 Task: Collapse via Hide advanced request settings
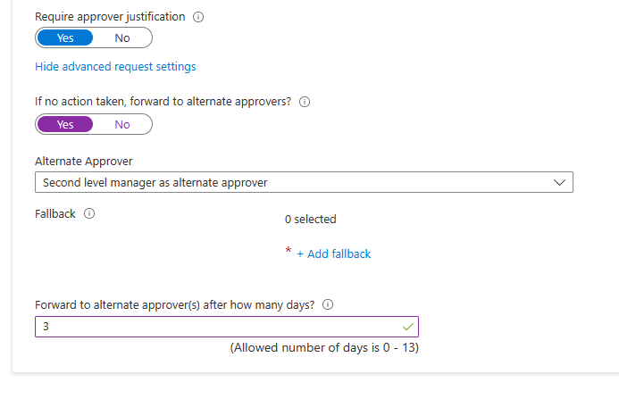(115, 66)
